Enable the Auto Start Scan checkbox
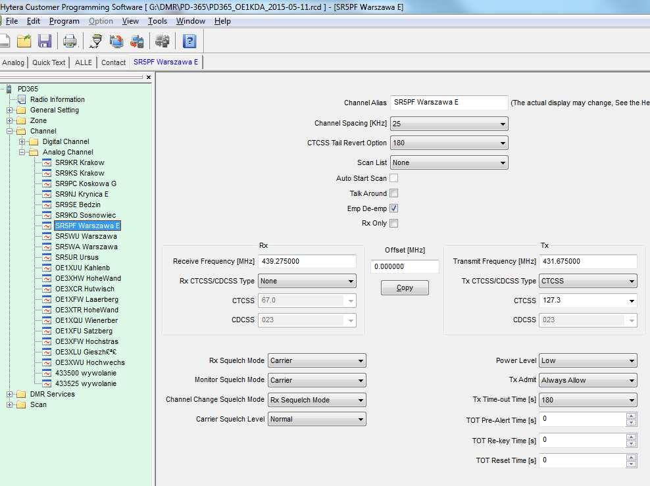This screenshot has height=486, width=650. tap(394, 178)
